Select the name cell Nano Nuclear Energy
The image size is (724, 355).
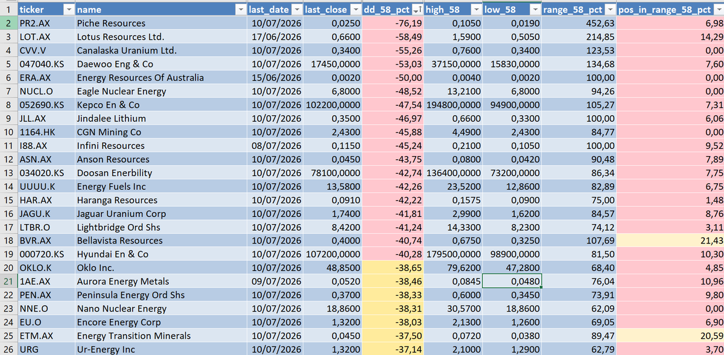pyautogui.click(x=161, y=309)
